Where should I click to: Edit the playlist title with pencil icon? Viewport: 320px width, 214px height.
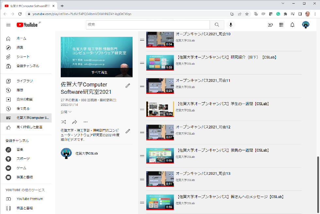coord(128,86)
